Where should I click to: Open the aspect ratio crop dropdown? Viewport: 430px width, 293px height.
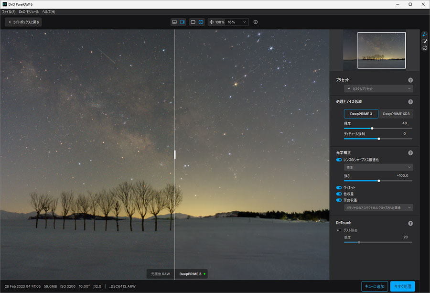(378, 207)
